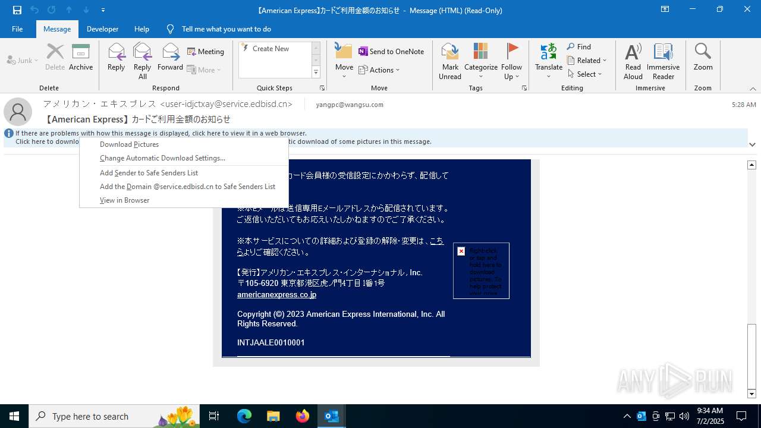
Task: Open the notification center
Action: pyautogui.click(x=741, y=416)
